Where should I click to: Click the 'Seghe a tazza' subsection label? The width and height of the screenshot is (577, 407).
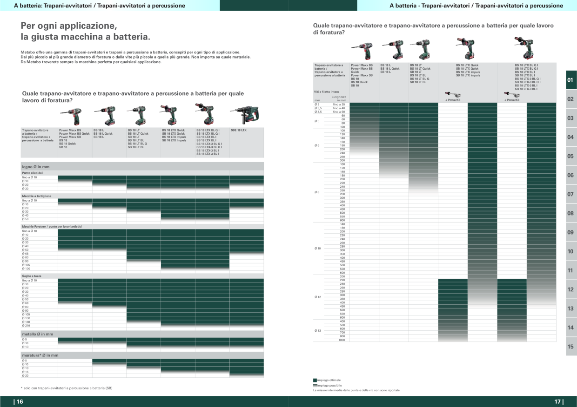(31, 276)
